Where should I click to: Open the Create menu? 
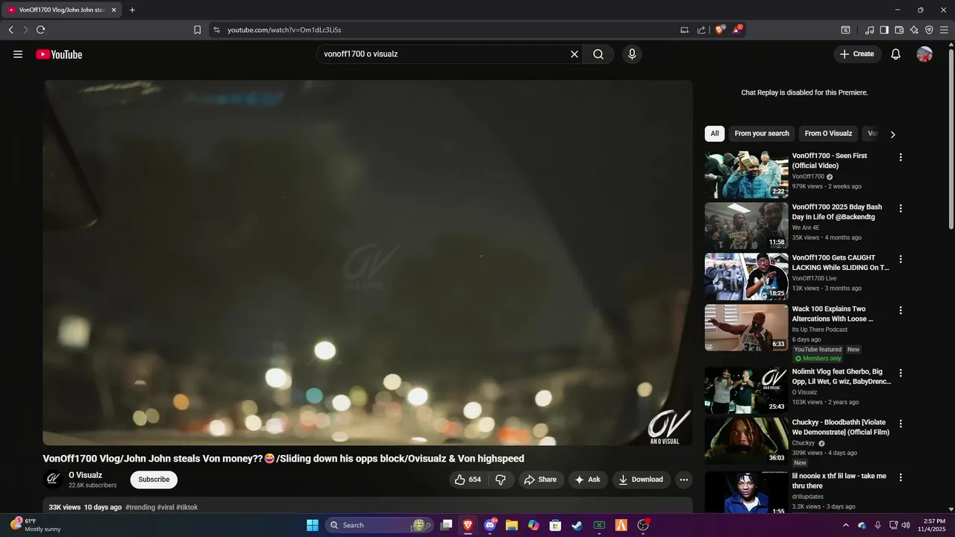(857, 54)
